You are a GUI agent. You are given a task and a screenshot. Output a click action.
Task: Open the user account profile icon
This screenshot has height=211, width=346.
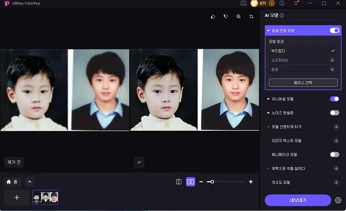282,3
